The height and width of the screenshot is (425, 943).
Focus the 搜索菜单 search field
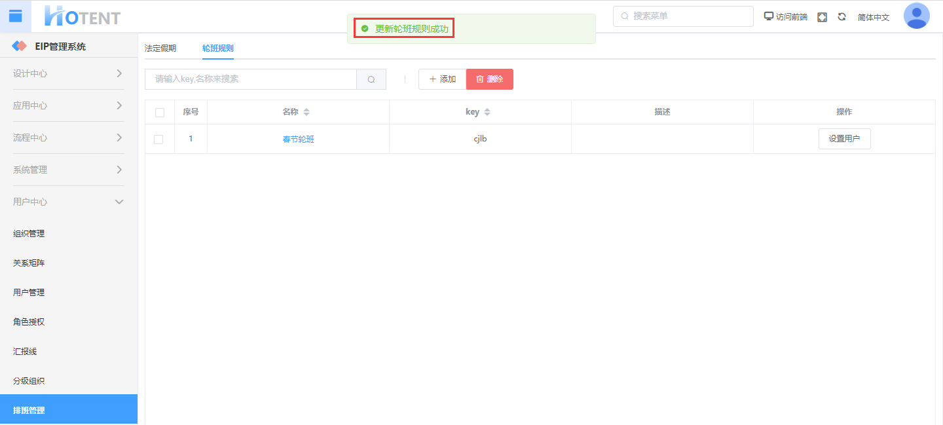(683, 16)
